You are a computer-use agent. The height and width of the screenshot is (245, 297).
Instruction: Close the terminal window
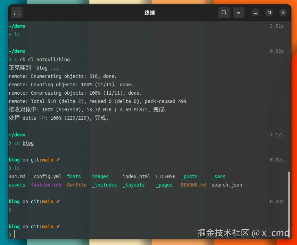(x=283, y=13)
